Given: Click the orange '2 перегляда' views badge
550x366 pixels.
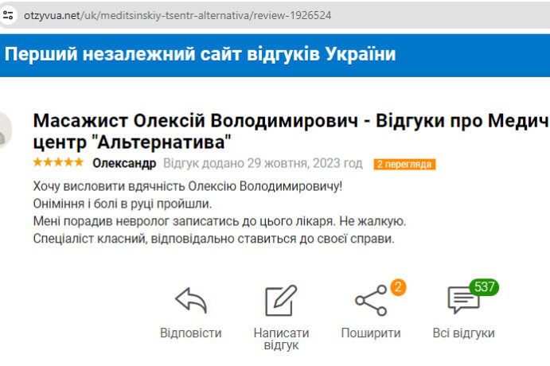Looking at the screenshot, I should [x=404, y=165].
